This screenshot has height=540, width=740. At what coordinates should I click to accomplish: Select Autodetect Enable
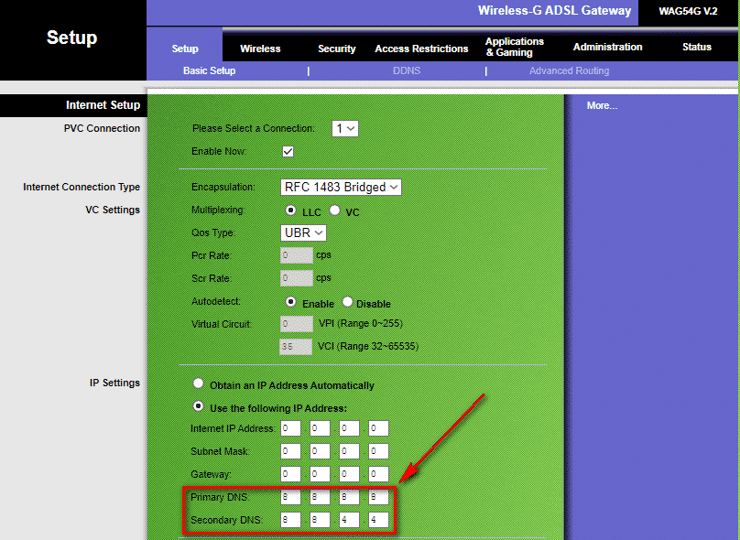290,302
